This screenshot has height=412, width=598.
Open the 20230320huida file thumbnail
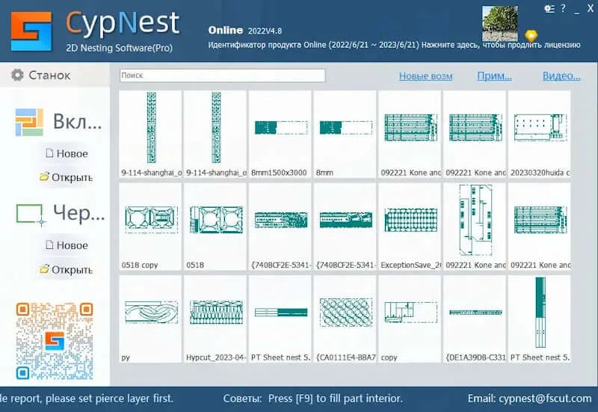click(x=539, y=135)
